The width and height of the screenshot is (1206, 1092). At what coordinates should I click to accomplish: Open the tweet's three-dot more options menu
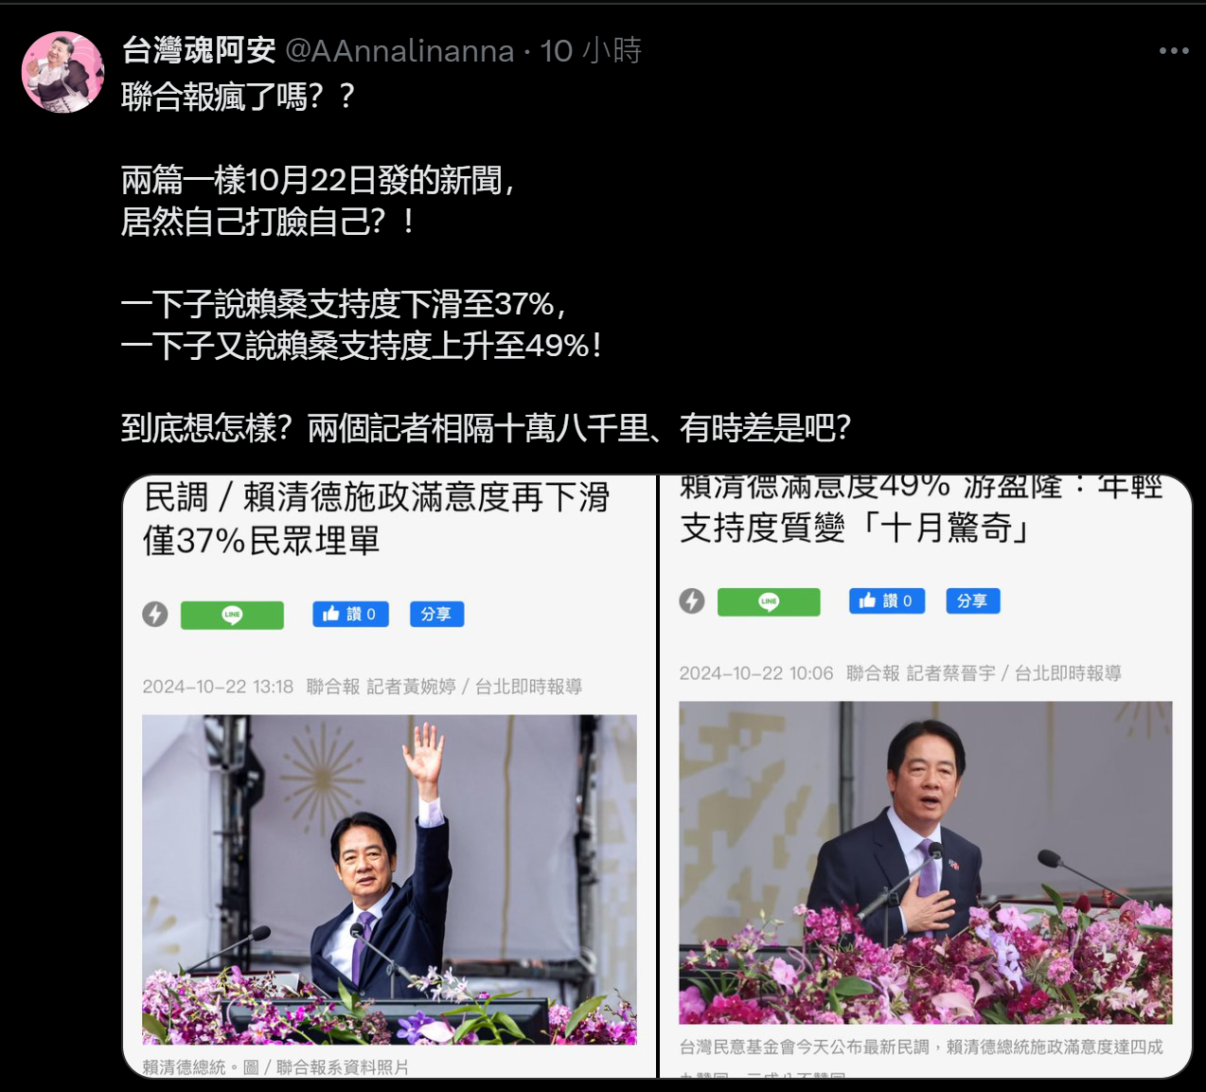(x=1174, y=50)
